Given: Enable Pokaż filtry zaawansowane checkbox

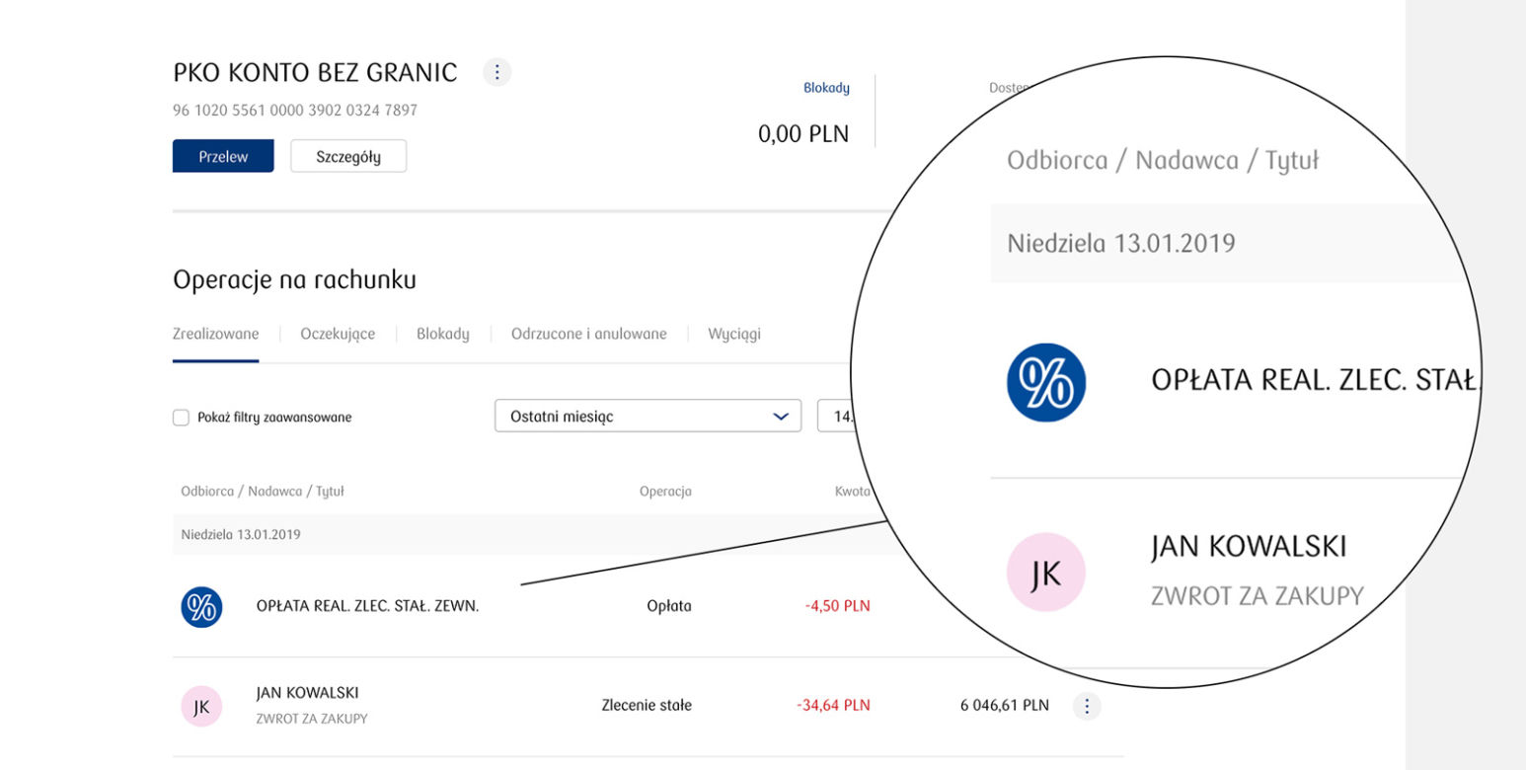Looking at the screenshot, I should [181, 418].
